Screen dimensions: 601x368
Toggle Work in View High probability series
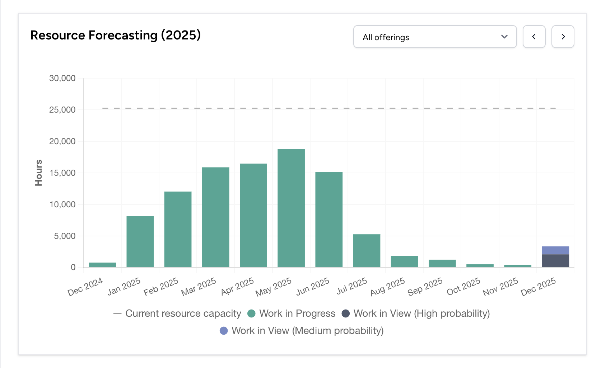point(345,313)
